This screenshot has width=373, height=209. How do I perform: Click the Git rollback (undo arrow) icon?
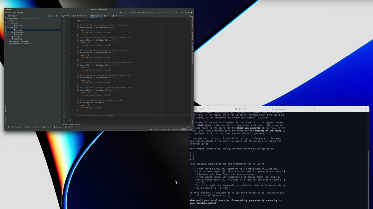[182, 13]
